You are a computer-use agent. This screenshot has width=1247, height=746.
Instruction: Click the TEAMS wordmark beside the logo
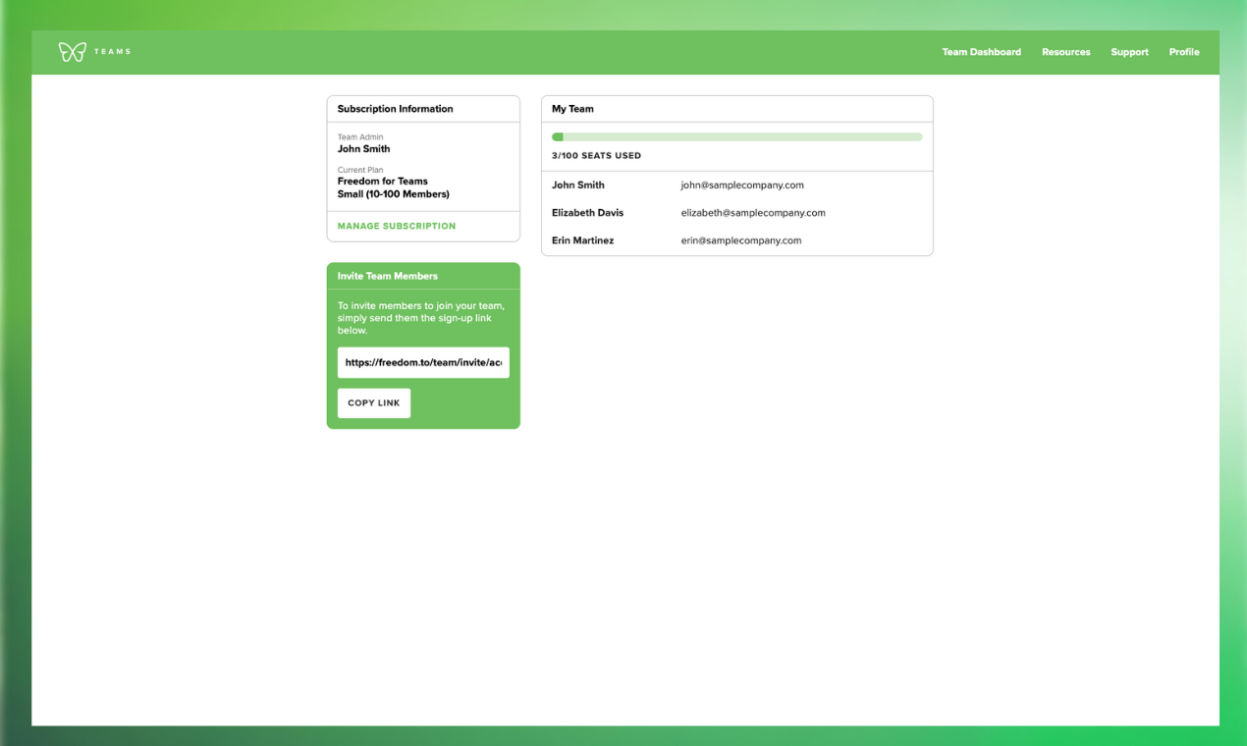tap(112, 52)
